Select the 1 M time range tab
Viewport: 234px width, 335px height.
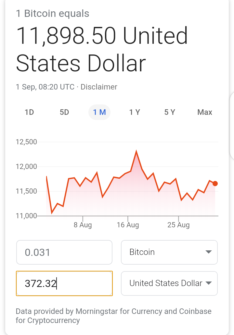[99, 112]
